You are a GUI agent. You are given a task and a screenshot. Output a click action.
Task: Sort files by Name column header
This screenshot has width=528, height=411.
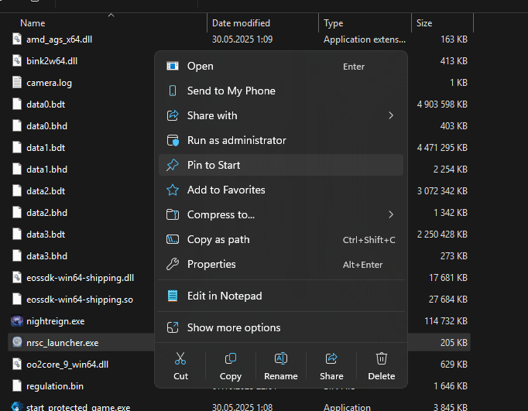tap(33, 23)
